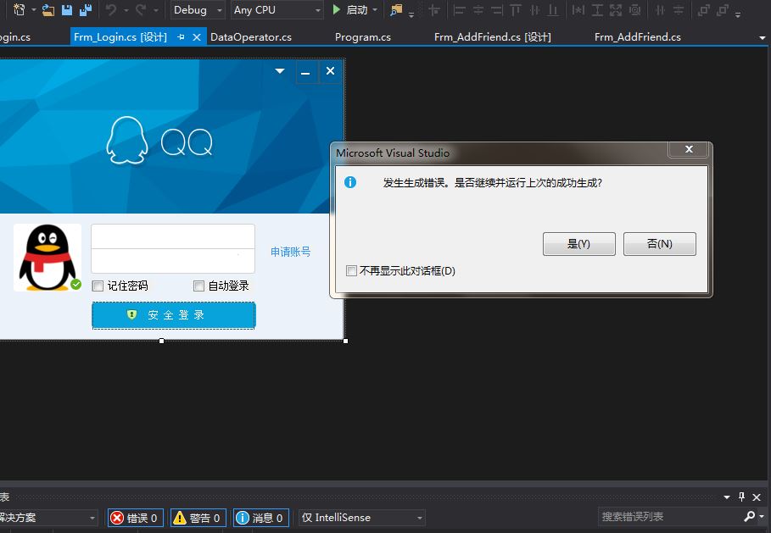This screenshot has height=533, width=771.
Task: Expand the arrow next to the 启动 button
Action: pos(375,10)
